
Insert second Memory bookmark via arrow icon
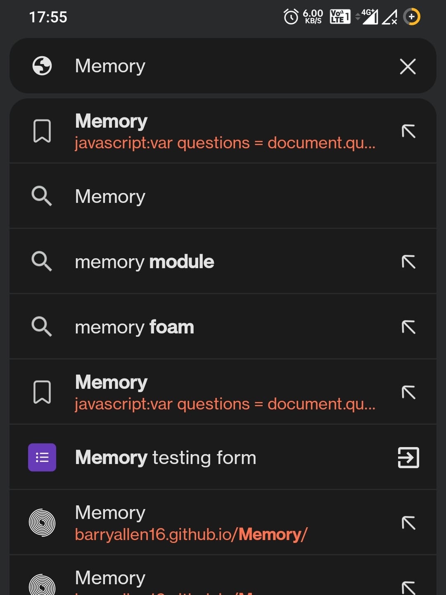pyautogui.click(x=408, y=393)
